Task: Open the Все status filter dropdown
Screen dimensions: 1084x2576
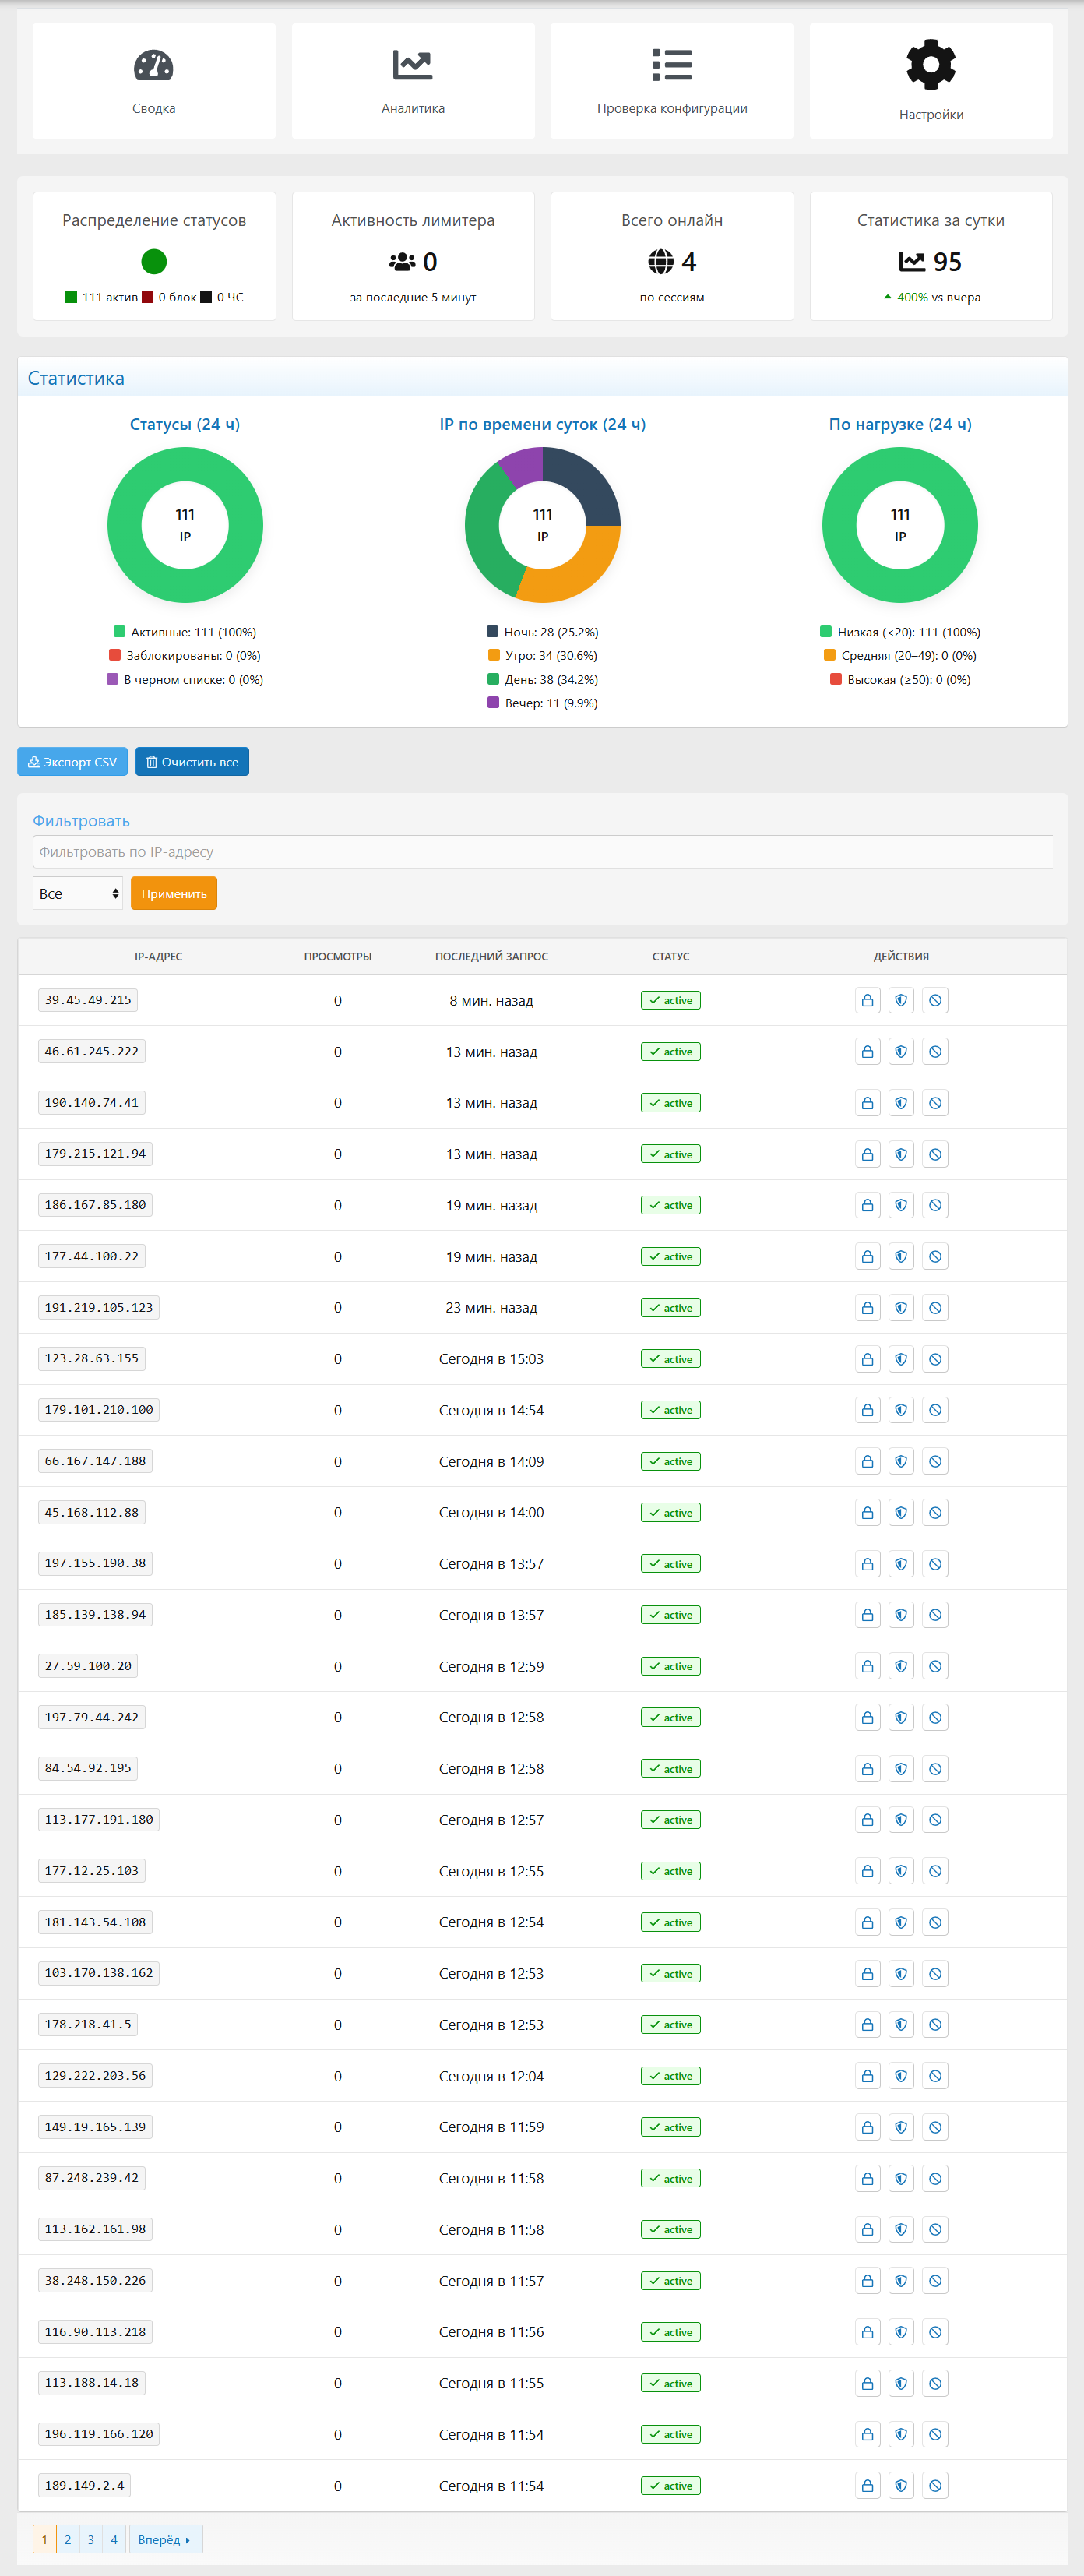Action: click(78, 894)
